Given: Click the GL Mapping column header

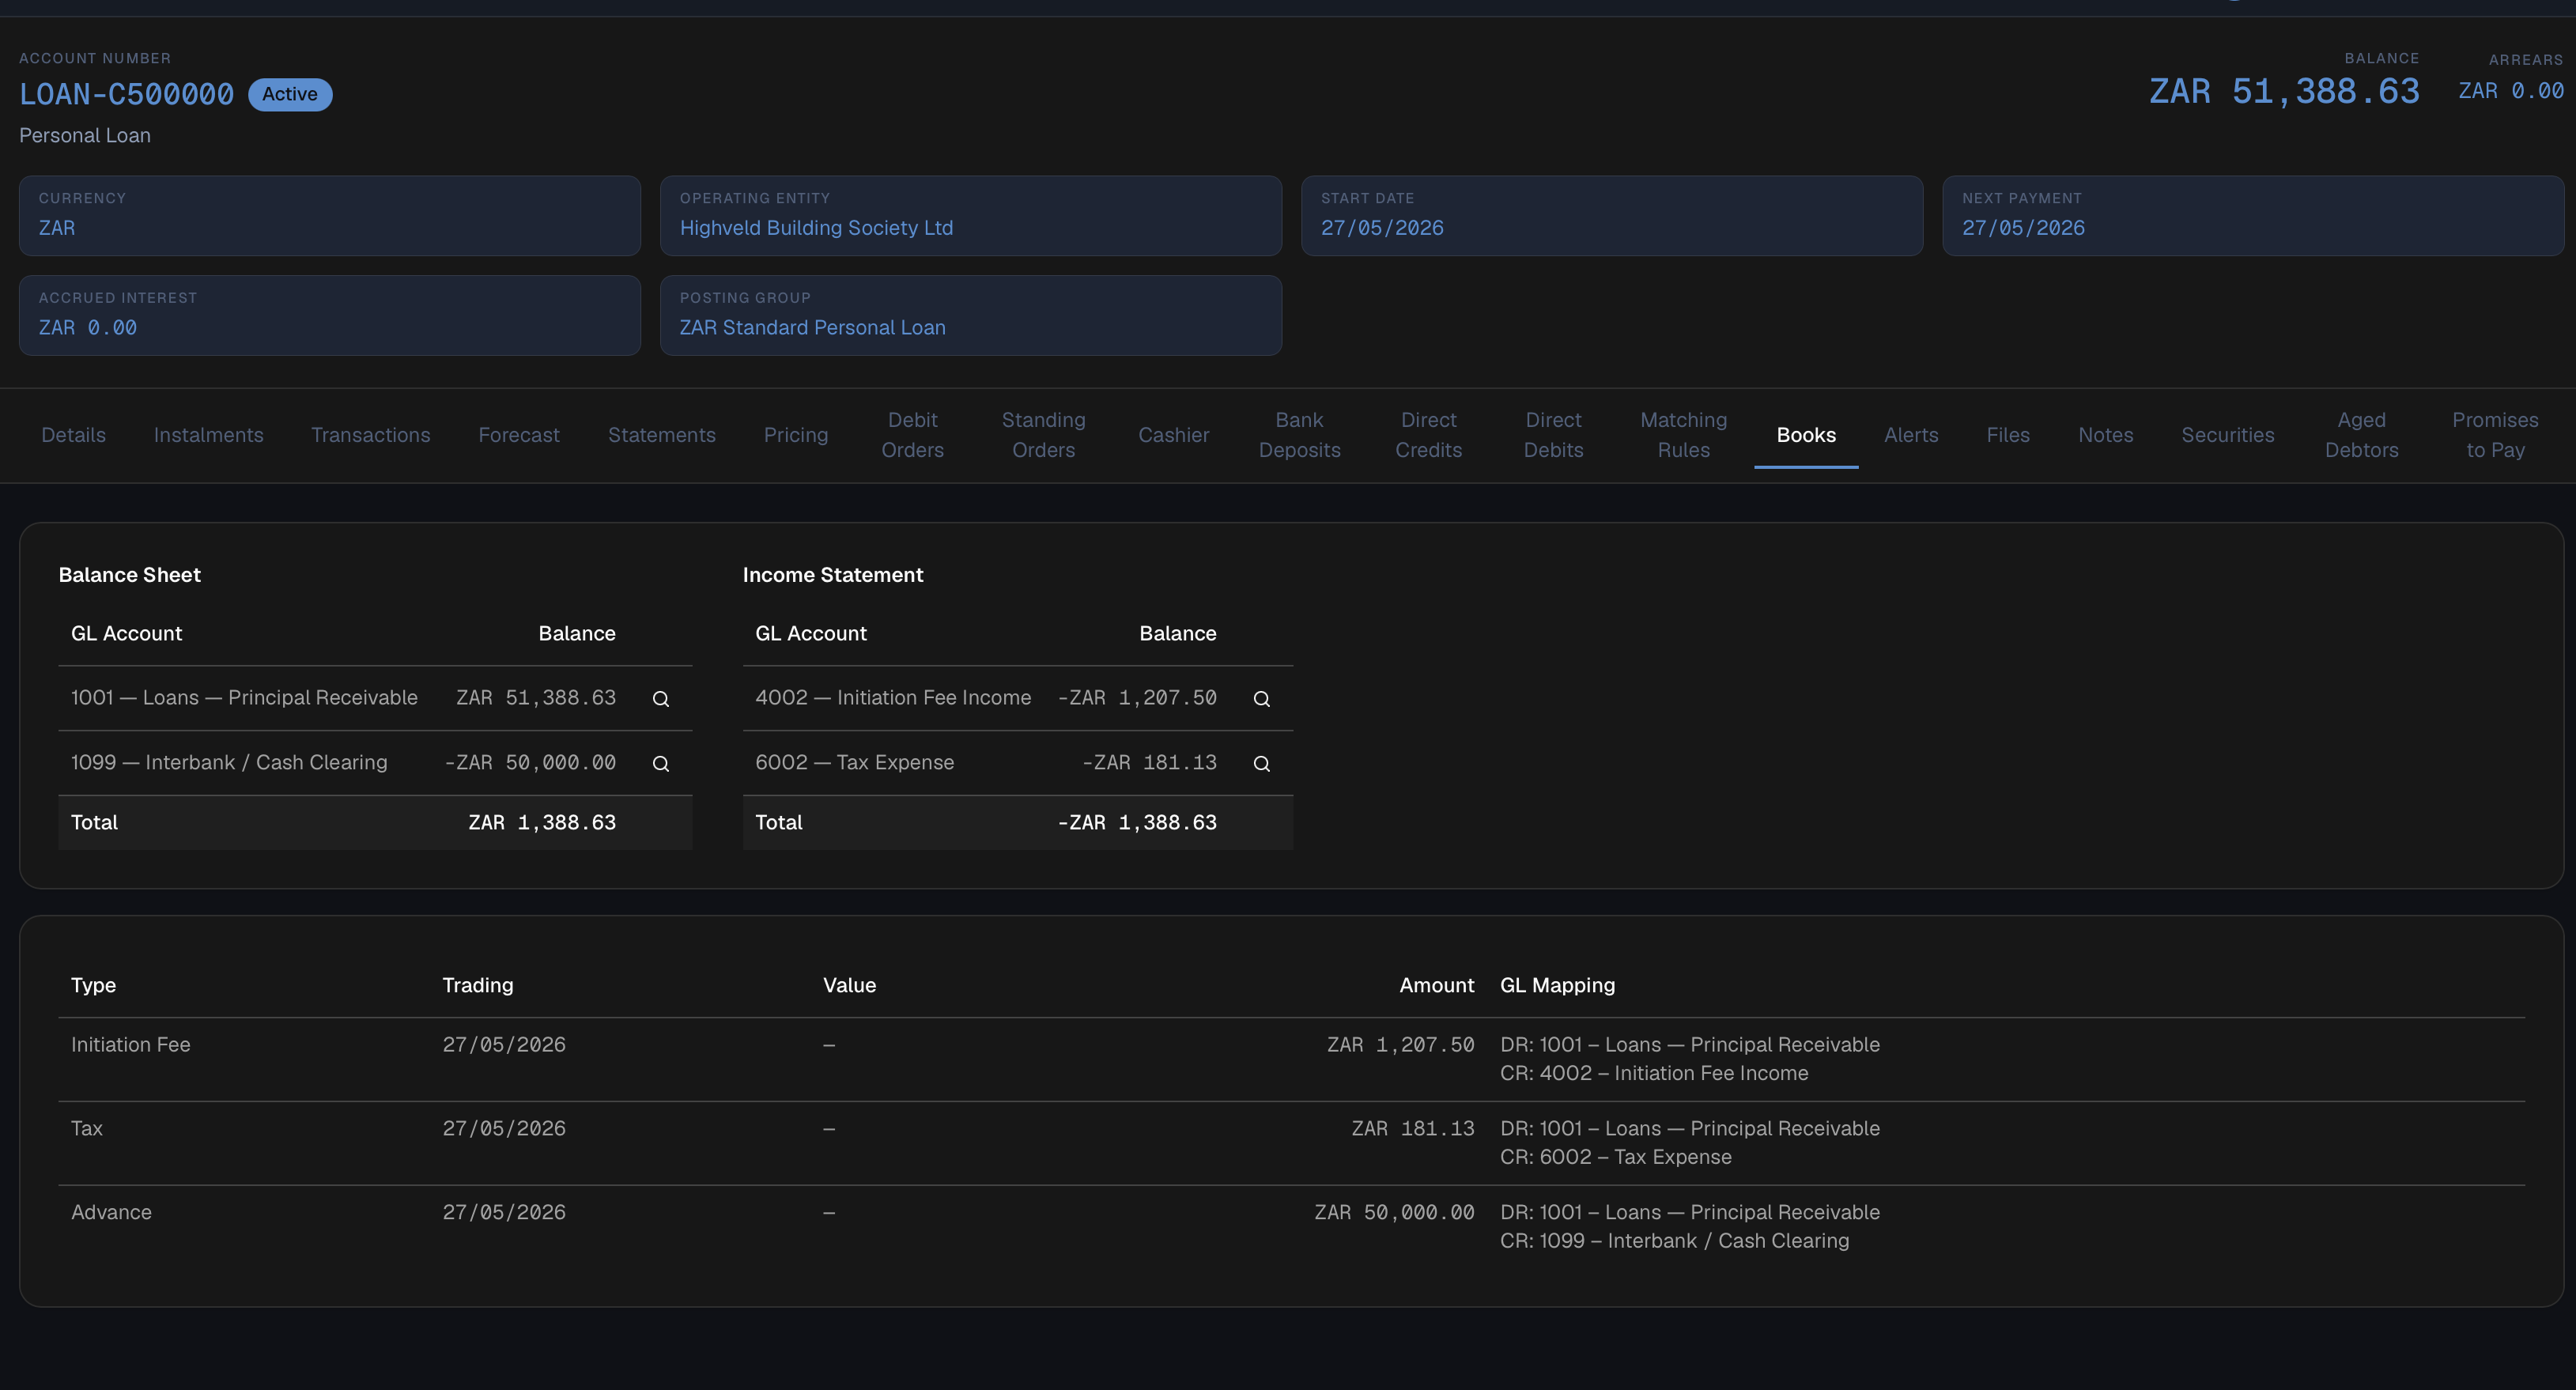Looking at the screenshot, I should click(1557, 986).
